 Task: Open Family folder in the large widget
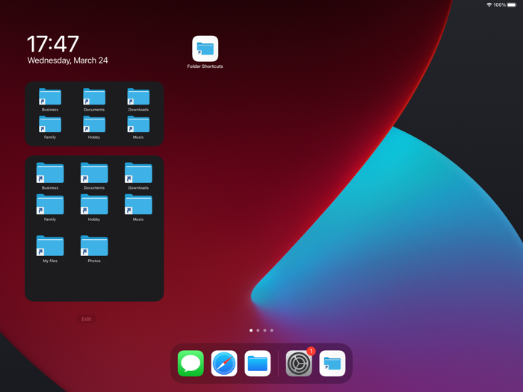[50, 208]
